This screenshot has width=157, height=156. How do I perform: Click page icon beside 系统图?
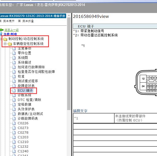[x=14, y=58]
